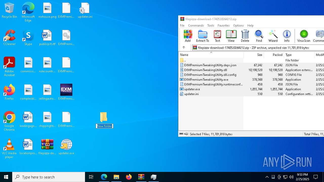Select the CCleaner desktop shortcut

9,38
